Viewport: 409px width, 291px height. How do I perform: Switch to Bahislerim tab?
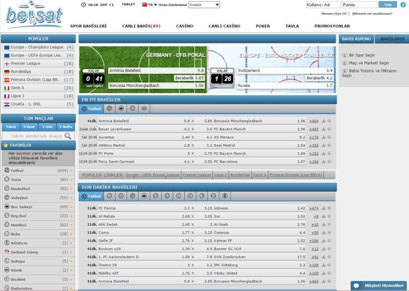tap(392, 39)
